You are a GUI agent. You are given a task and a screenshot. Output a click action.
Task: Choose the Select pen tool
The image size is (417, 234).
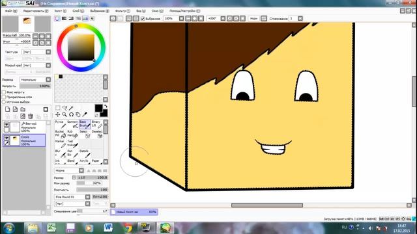[x=85, y=134]
